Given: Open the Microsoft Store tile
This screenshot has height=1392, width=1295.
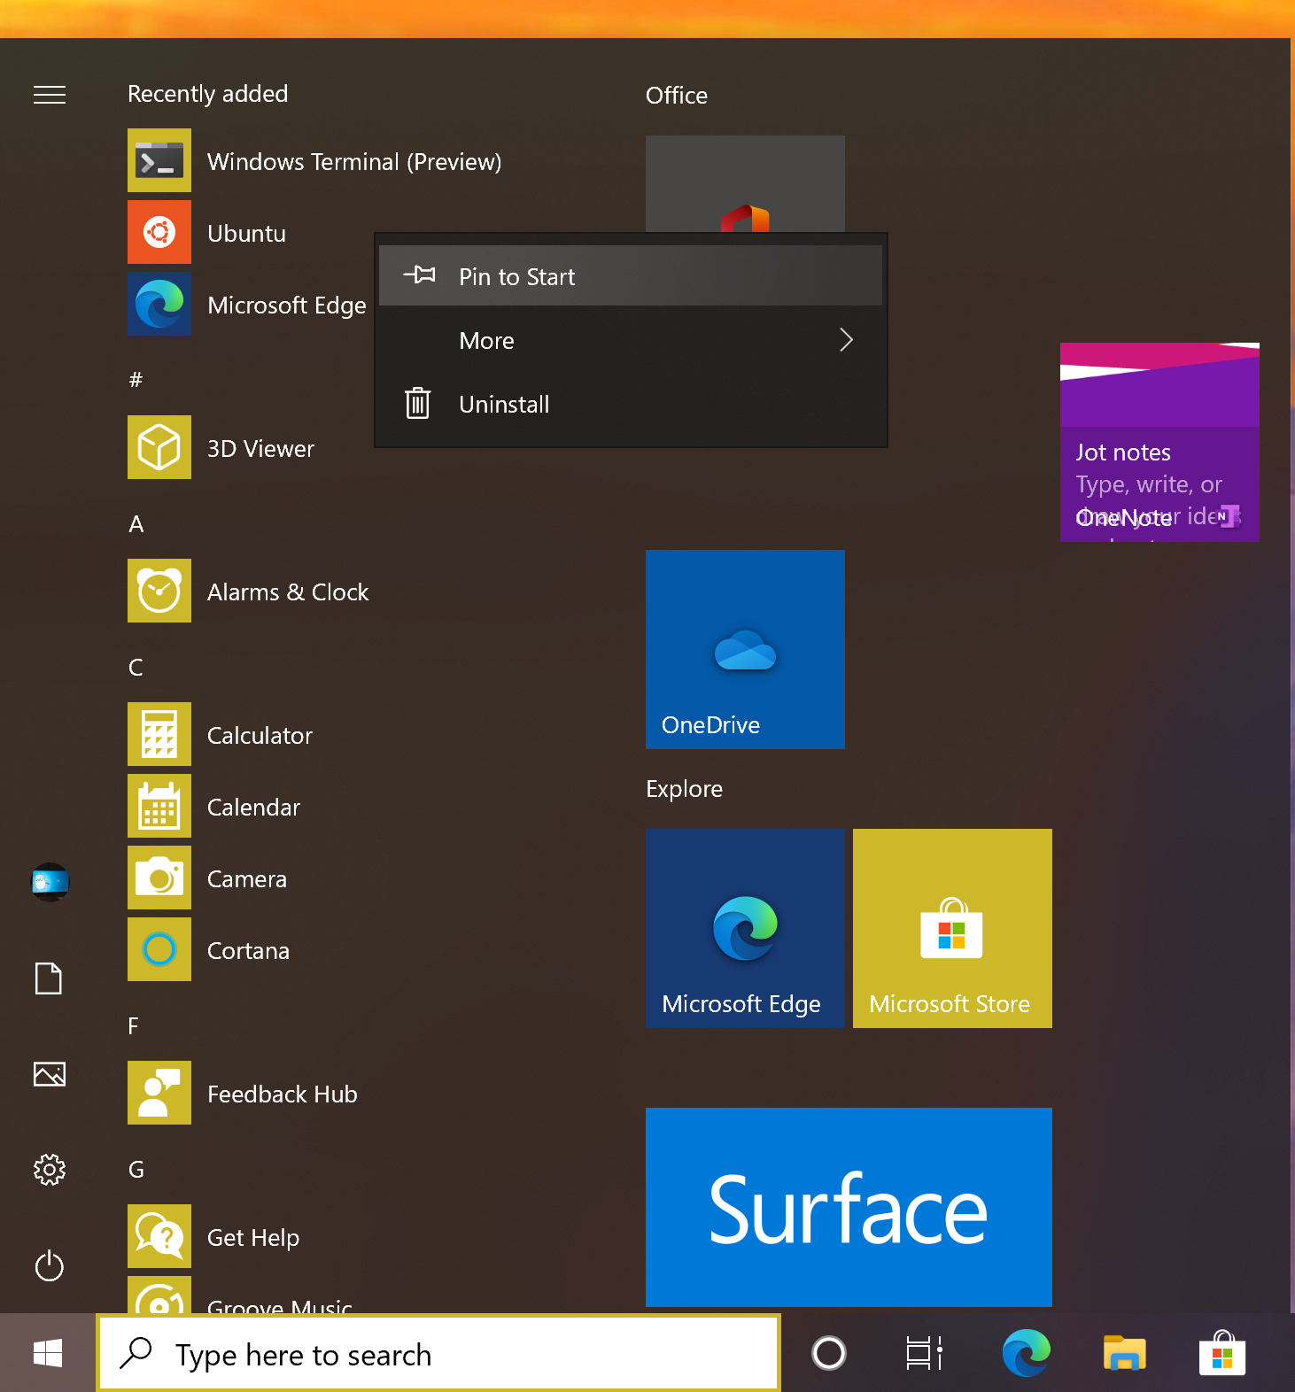Looking at the screenshot, I should pos(952,928).
